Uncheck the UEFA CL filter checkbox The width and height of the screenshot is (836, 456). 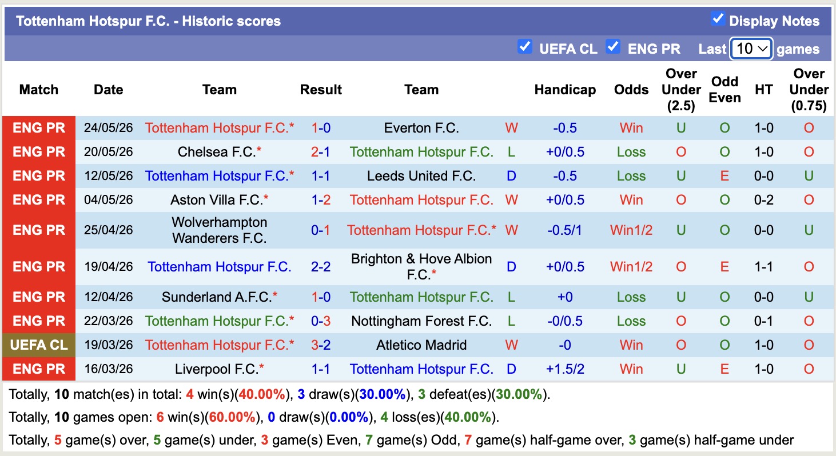[x=524, y=47]
